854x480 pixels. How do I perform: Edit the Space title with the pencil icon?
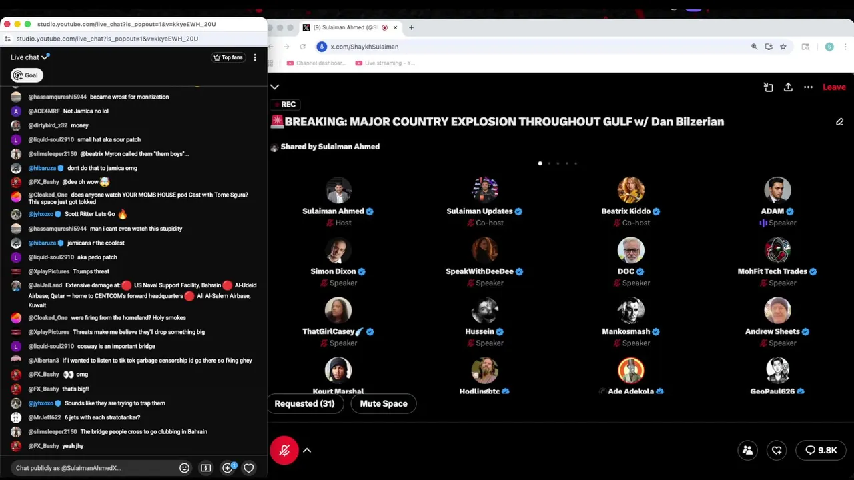tap(839, 122)
